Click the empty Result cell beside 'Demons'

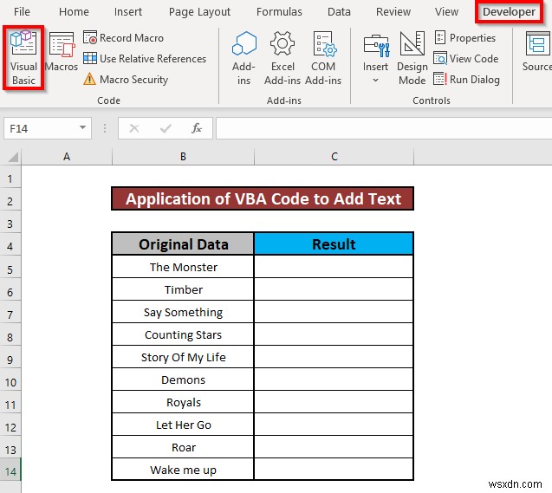334,379
